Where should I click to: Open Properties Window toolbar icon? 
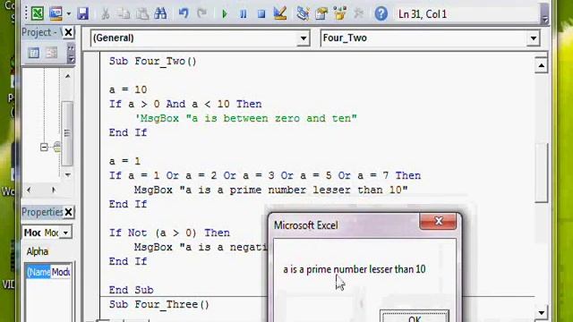coord(321,14)
